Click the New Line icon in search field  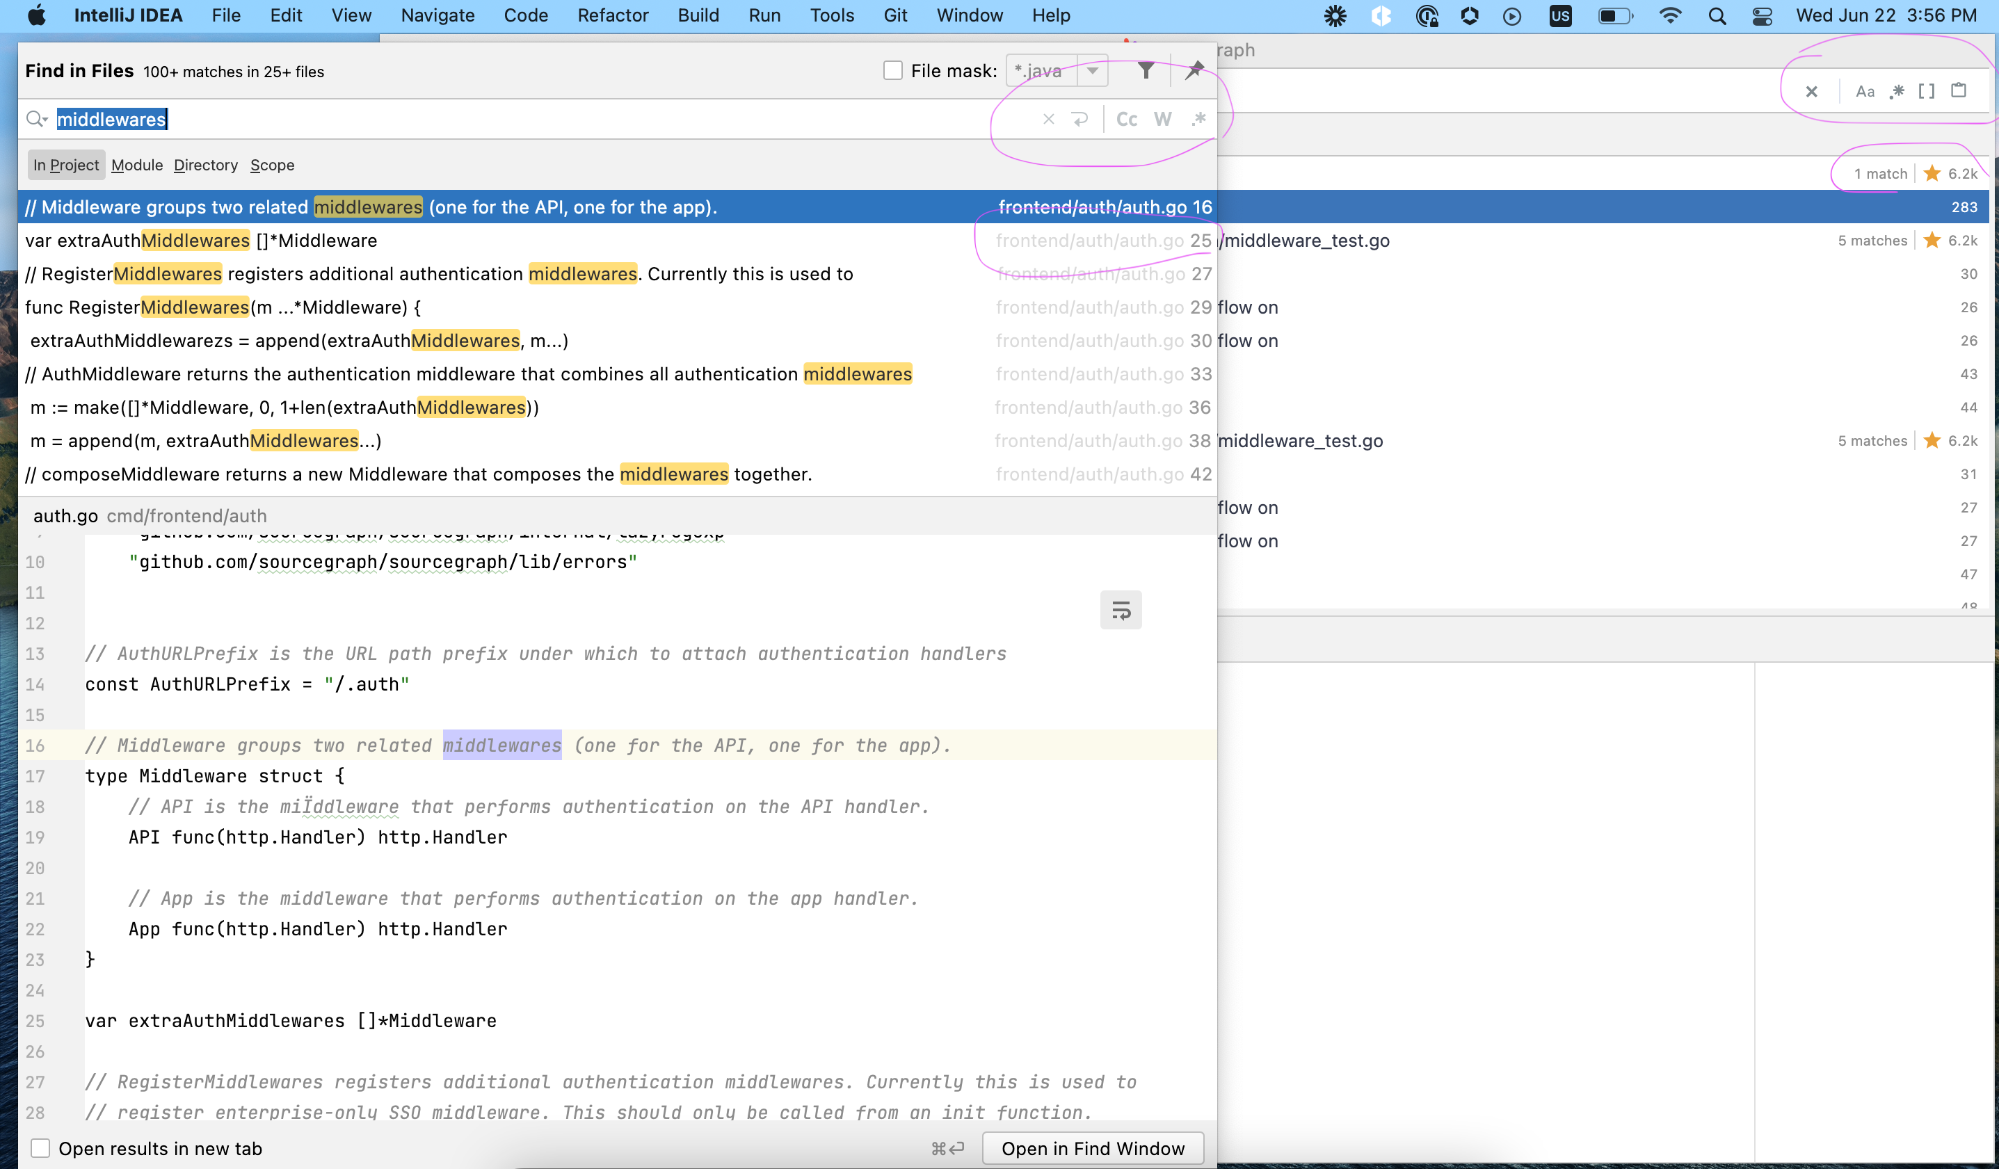point(1079,119)
